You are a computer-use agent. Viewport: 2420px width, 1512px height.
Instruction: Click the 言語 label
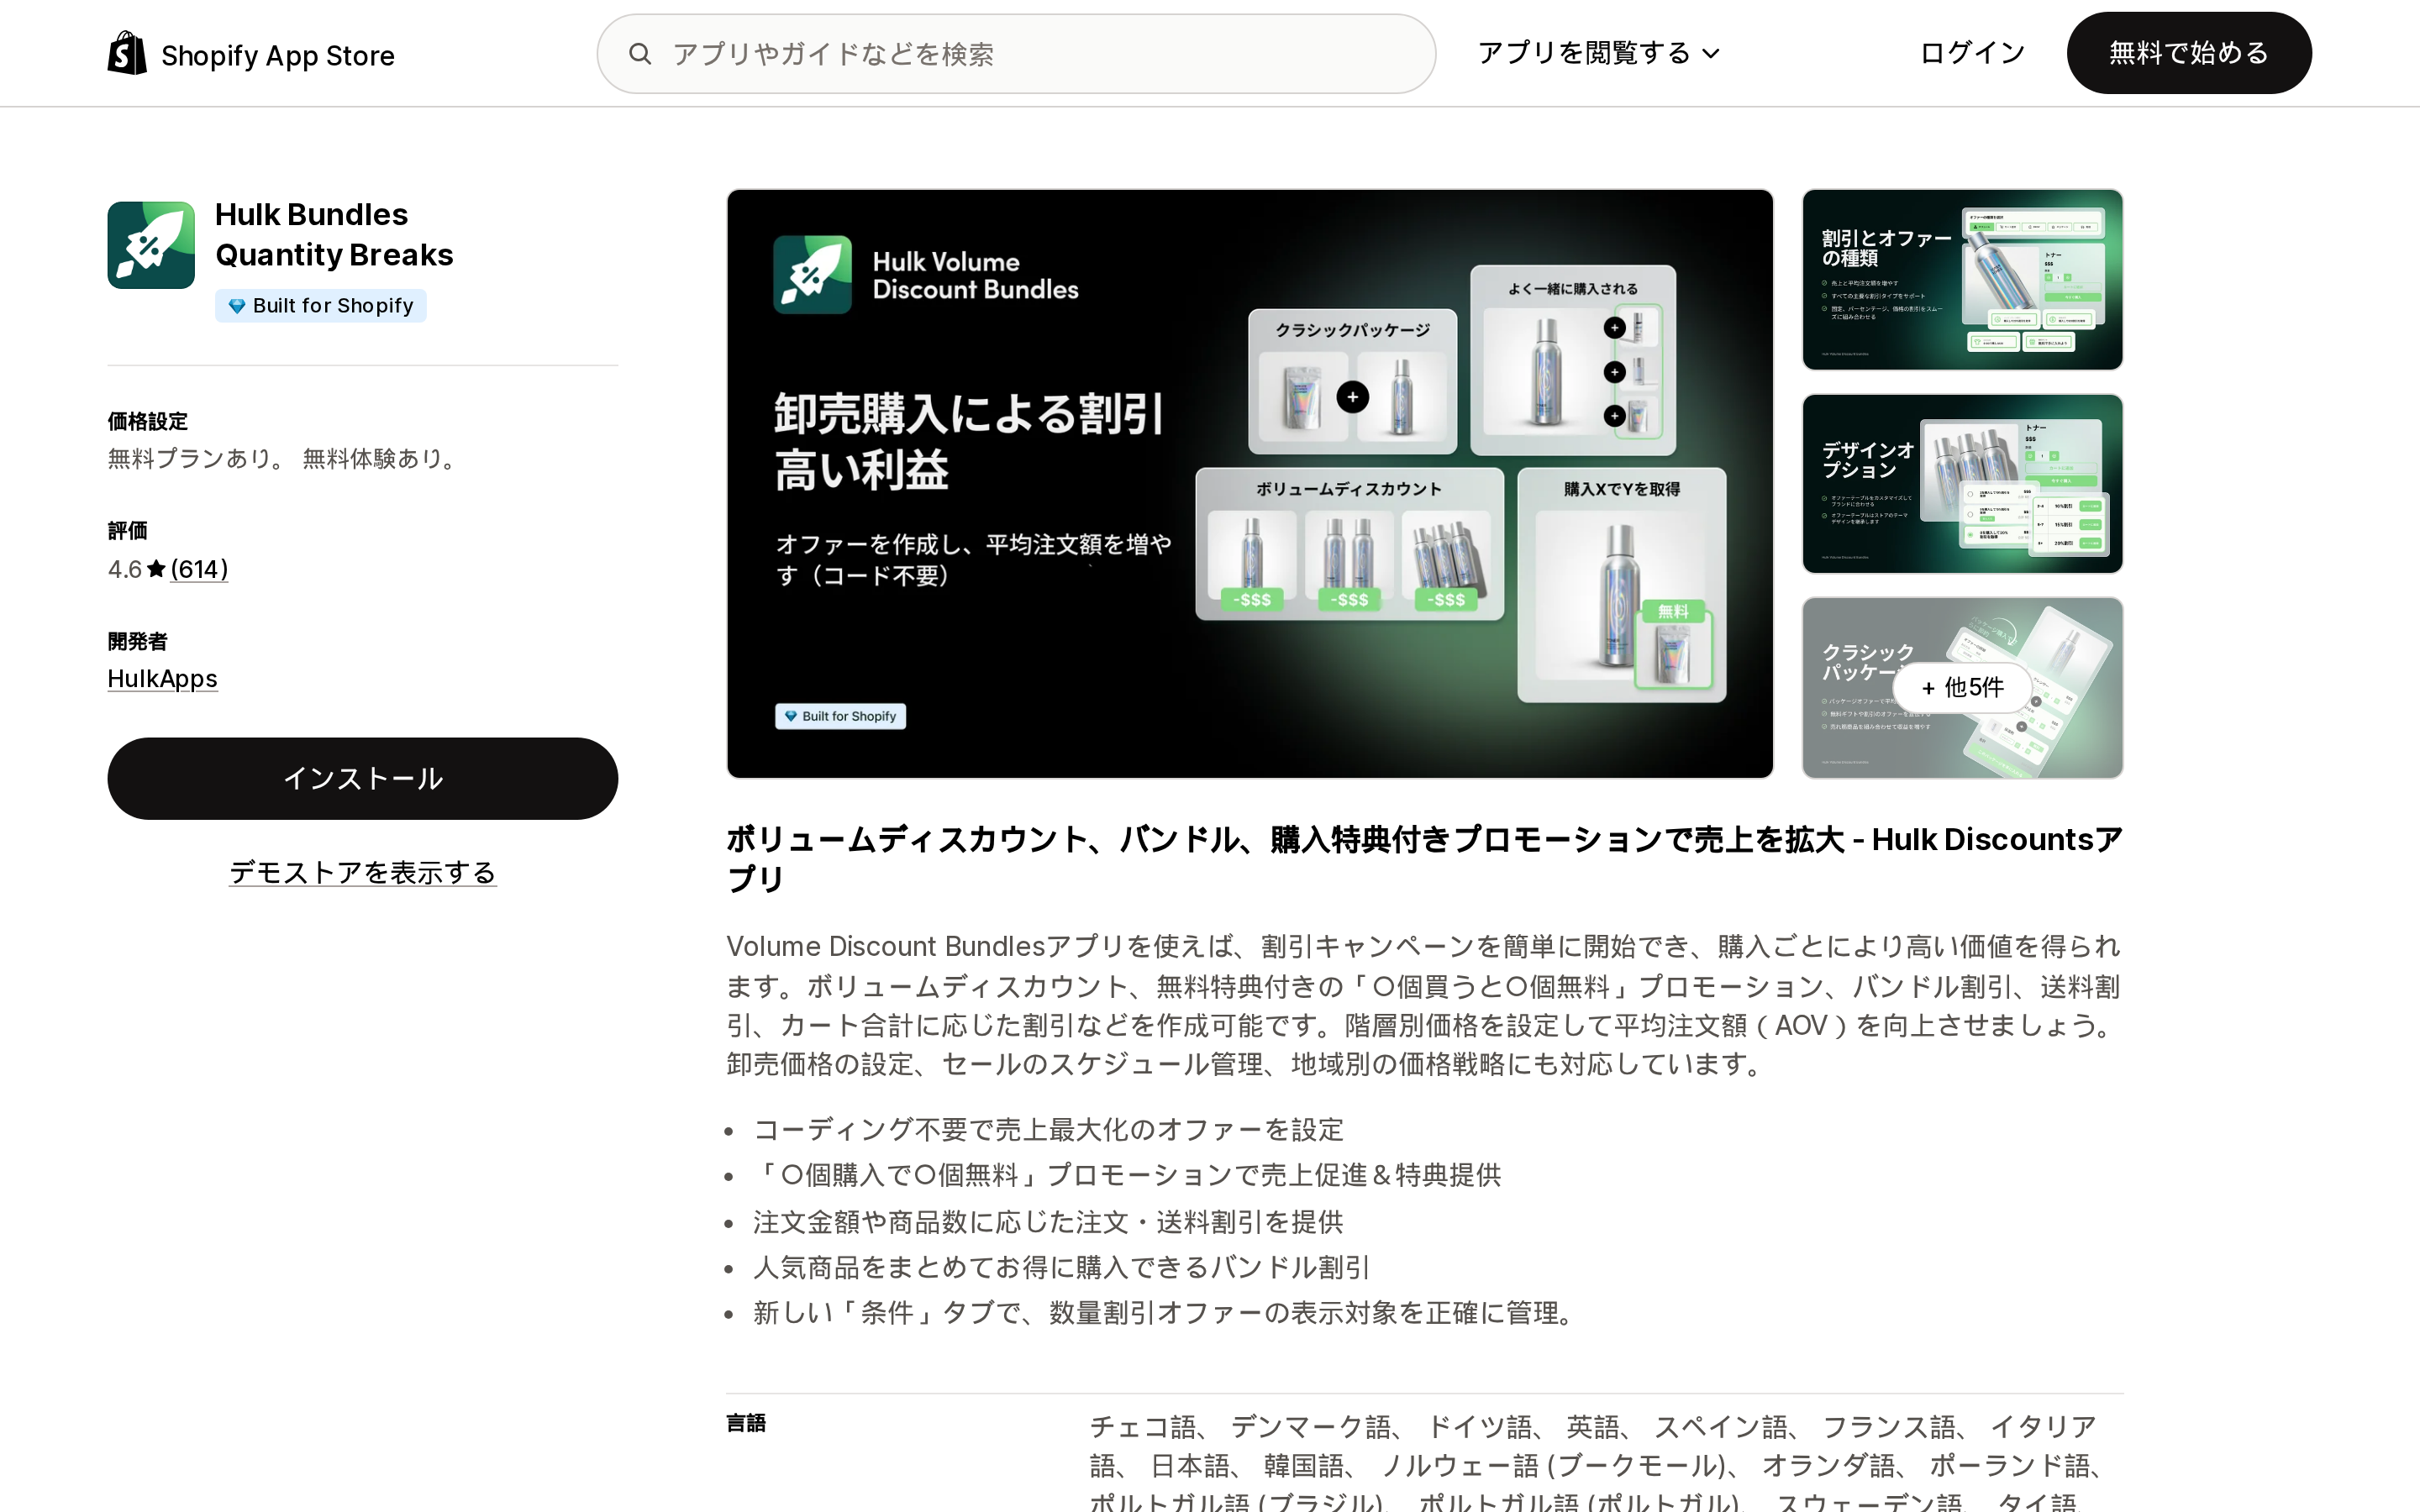746,1423
